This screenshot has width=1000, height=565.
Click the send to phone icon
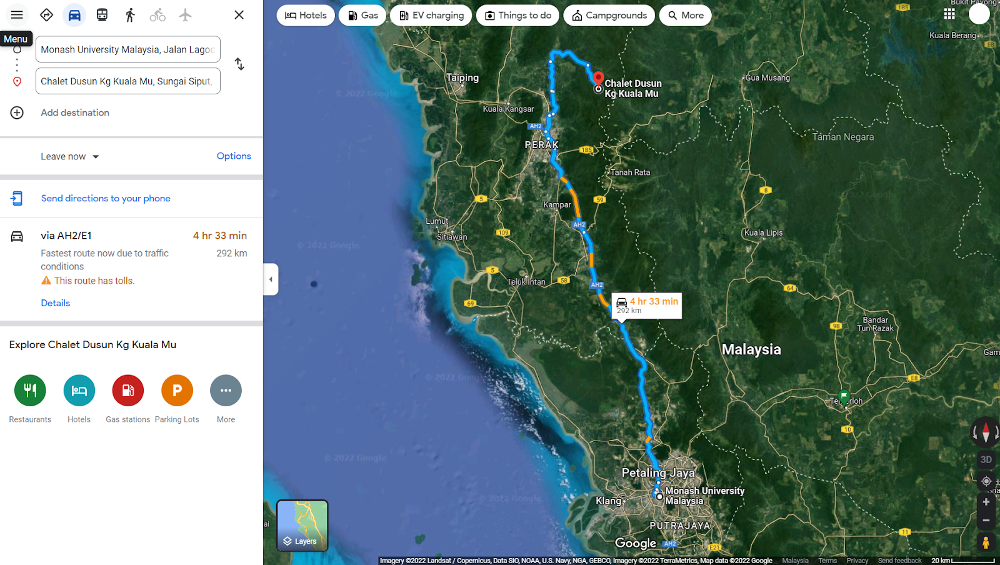coord(17,198)
